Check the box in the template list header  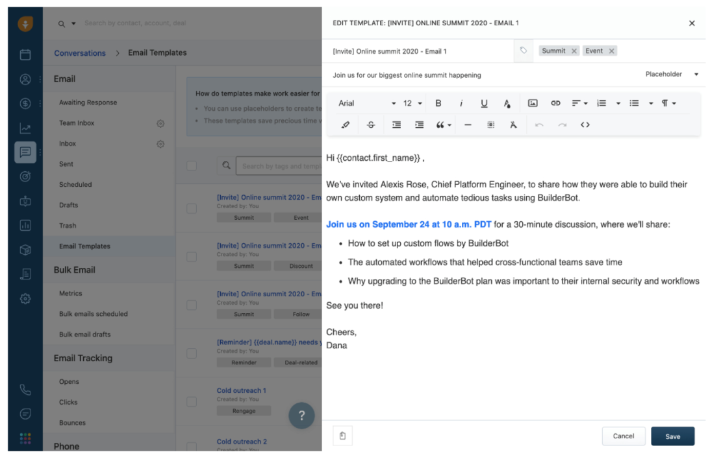click(192, 166)
